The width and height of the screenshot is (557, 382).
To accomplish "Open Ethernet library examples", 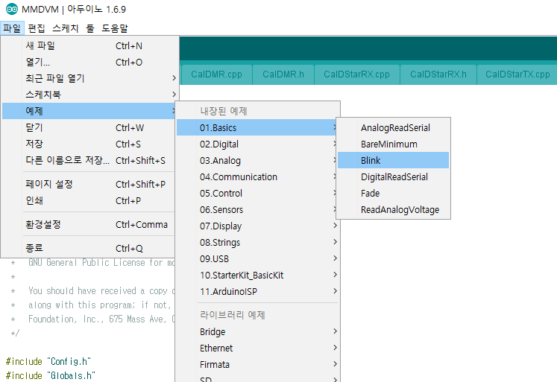I will click(x=258, y=348).
